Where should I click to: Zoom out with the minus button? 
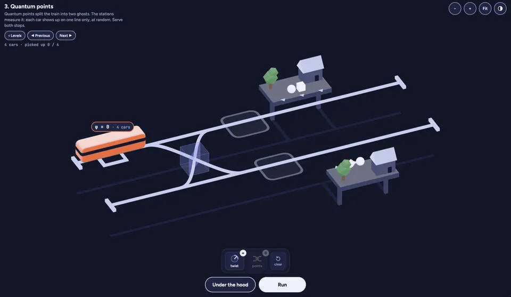coord(455,9)
